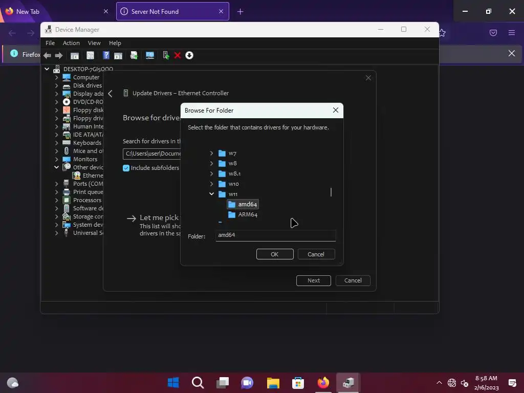Click the black down-arrow Disable device icon
Screen dimensions: 524x393
pyautogui.click(x=189, y=55)
